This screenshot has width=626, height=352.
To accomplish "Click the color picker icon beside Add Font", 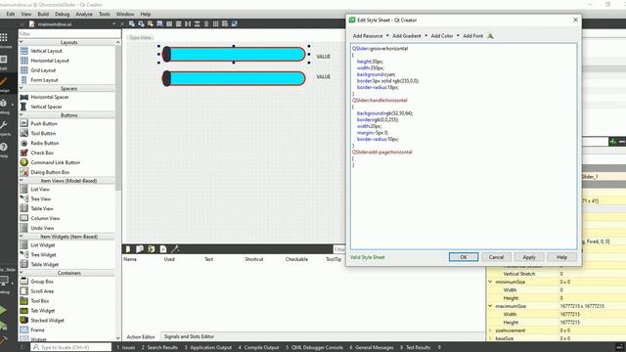I will (490, 36).
